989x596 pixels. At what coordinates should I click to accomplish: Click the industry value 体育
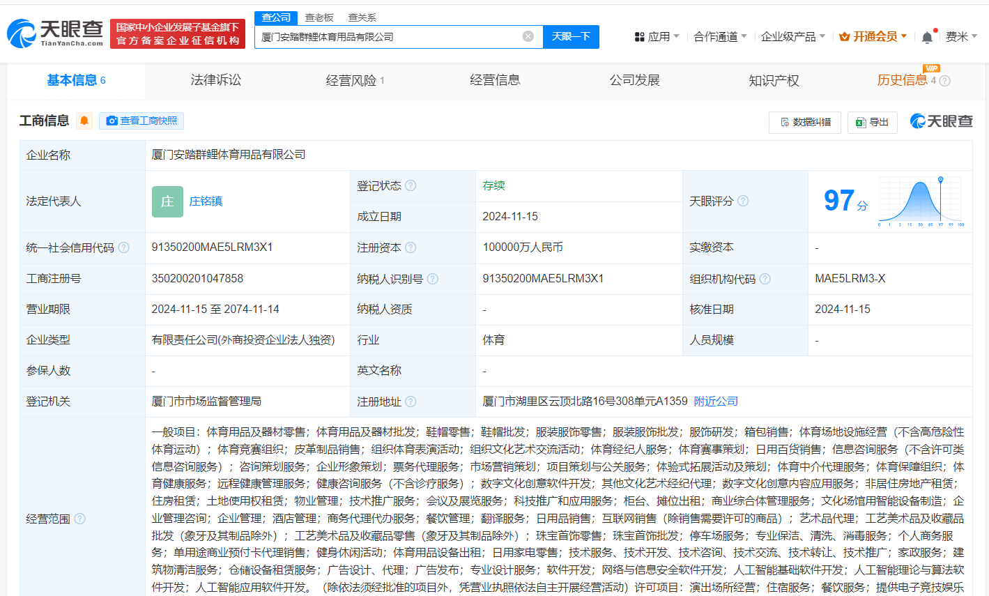(493, 340)
